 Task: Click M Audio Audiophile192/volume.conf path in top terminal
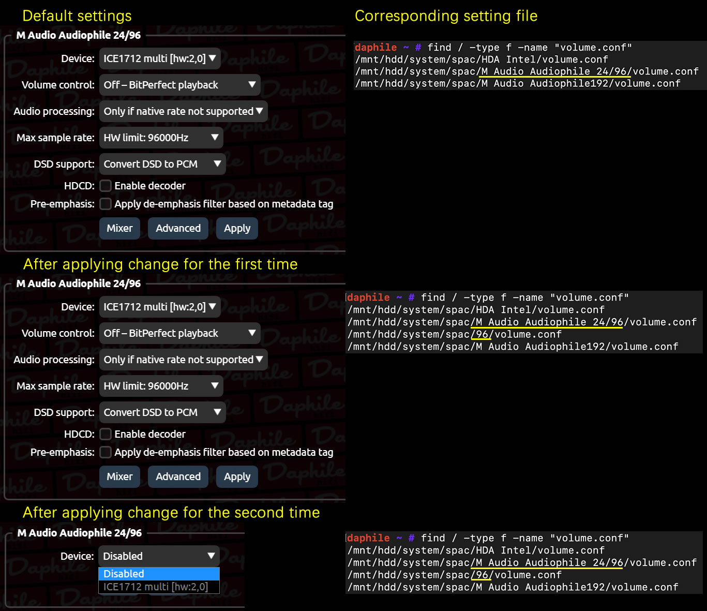click(518, 83)
